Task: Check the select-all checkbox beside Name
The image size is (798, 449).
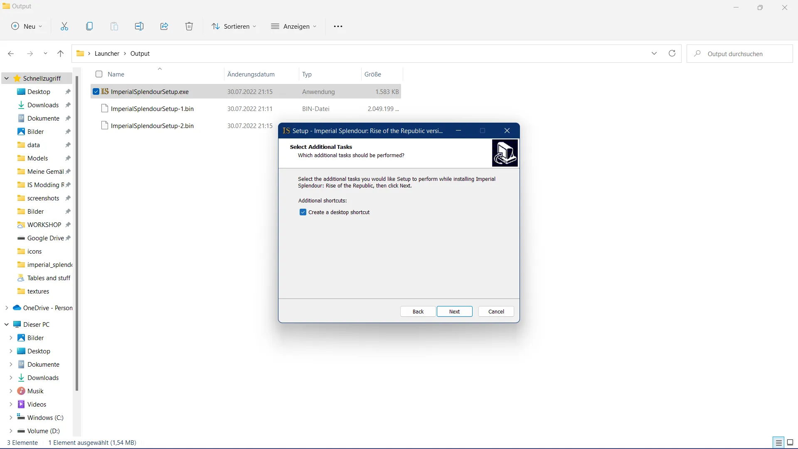Action: click(x=99, y=74)
